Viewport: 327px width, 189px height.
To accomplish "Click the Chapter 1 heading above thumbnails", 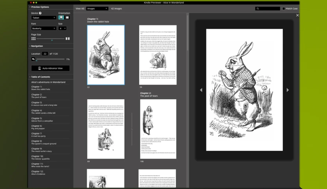I will 98,20.
